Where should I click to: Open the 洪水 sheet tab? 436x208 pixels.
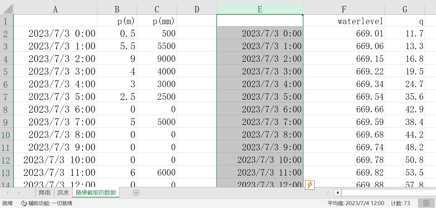63,193
